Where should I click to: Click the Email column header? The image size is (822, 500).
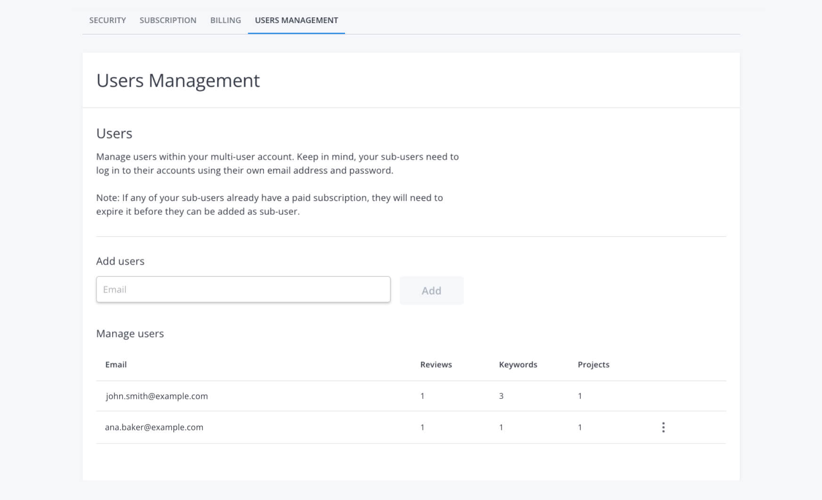(116, 365)
